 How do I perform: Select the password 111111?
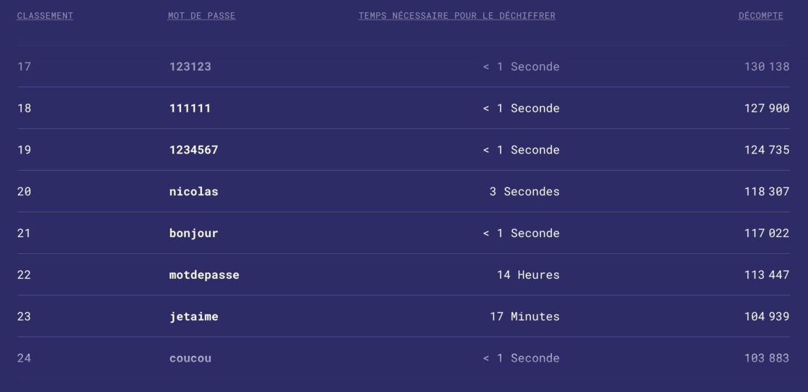tap(190, 109)
